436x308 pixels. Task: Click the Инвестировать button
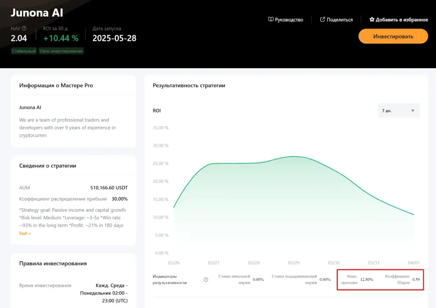pyautogui.click(x=393, y=36)
